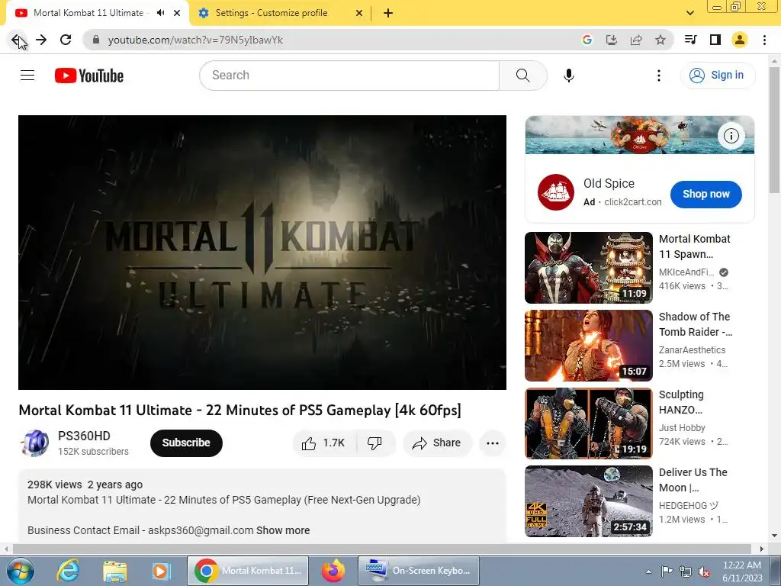This screenshot has width=781, height=586.
Task: Open Windows Media Player from the taskbar
Action: [x=161, y=571]
